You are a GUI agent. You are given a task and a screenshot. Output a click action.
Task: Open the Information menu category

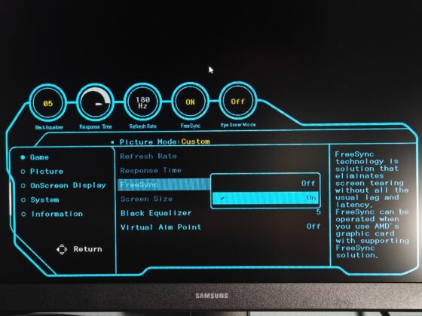pyautogui.click(x=57, y=214)
